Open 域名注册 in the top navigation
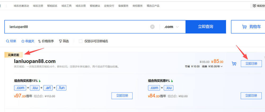This screenshot has height=112, width=265. tap(38, 6)
